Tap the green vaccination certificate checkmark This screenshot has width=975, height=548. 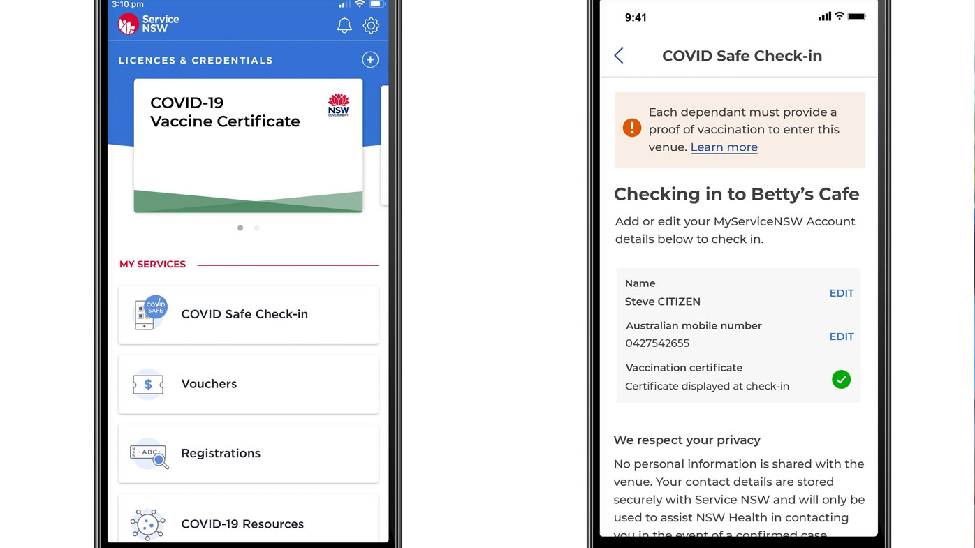842,379
